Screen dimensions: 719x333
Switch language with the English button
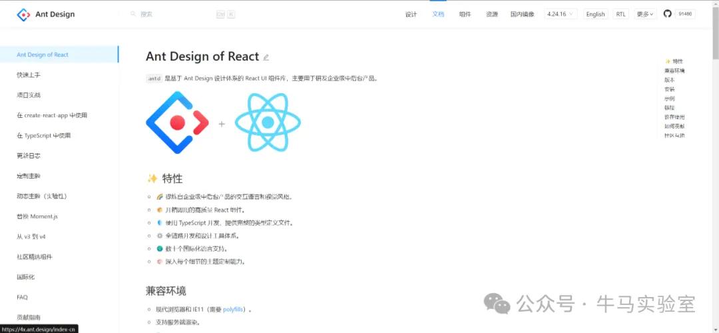coord(595,14)
